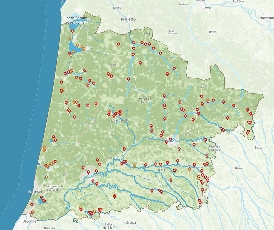Select the Langon town label
This screenshot has height=230, width=274.
tap(208, 7)
